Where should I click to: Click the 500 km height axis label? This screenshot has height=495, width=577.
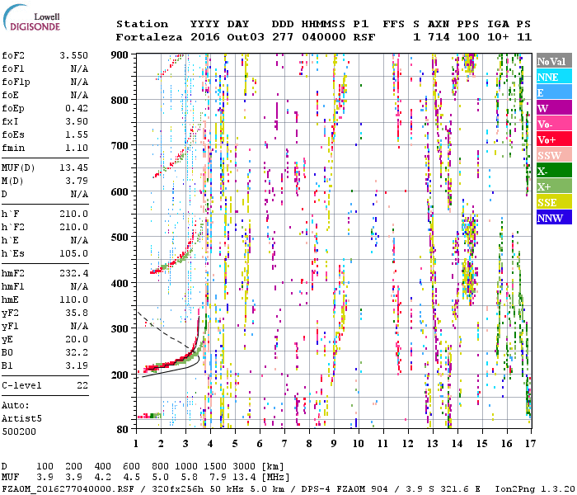click(120, 238)
